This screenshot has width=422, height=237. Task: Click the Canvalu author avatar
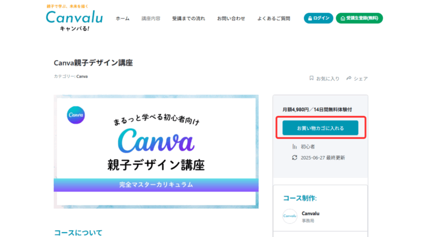[x=289, y=216]
